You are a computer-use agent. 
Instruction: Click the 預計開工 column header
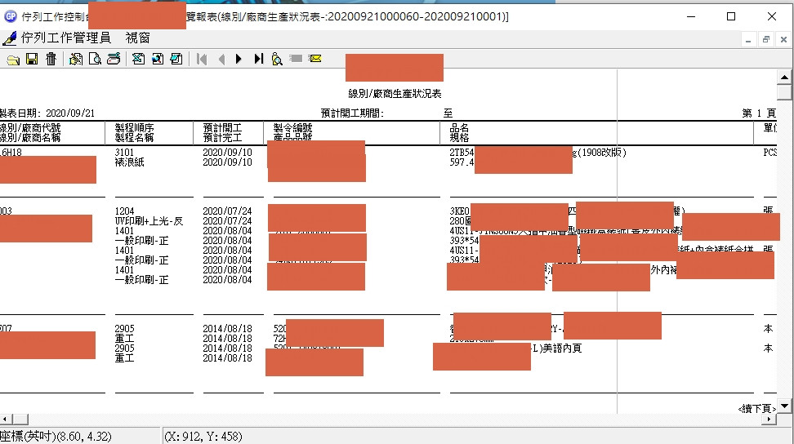222,128
